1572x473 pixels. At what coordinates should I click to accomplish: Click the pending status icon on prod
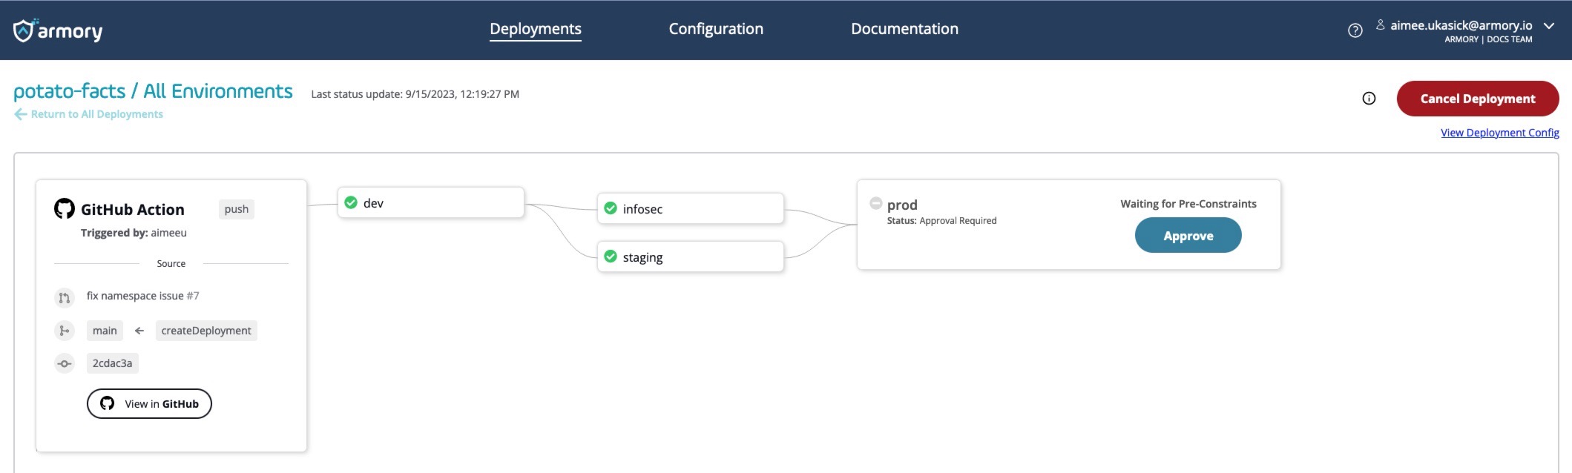(x=876, y=203)
